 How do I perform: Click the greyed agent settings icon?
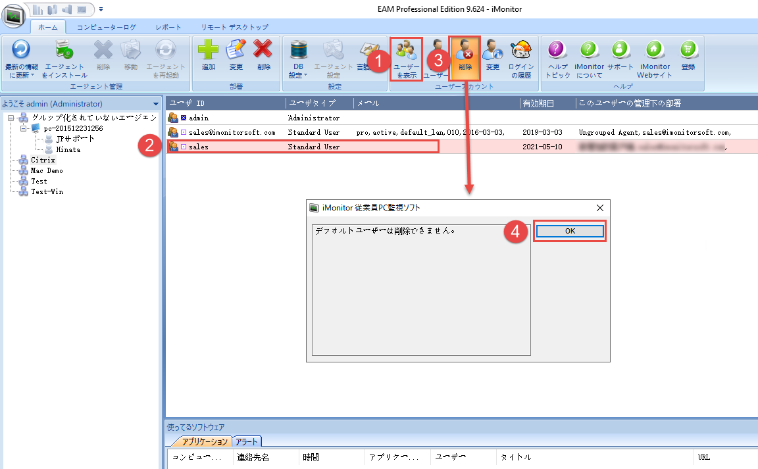[x=334, y=49]
